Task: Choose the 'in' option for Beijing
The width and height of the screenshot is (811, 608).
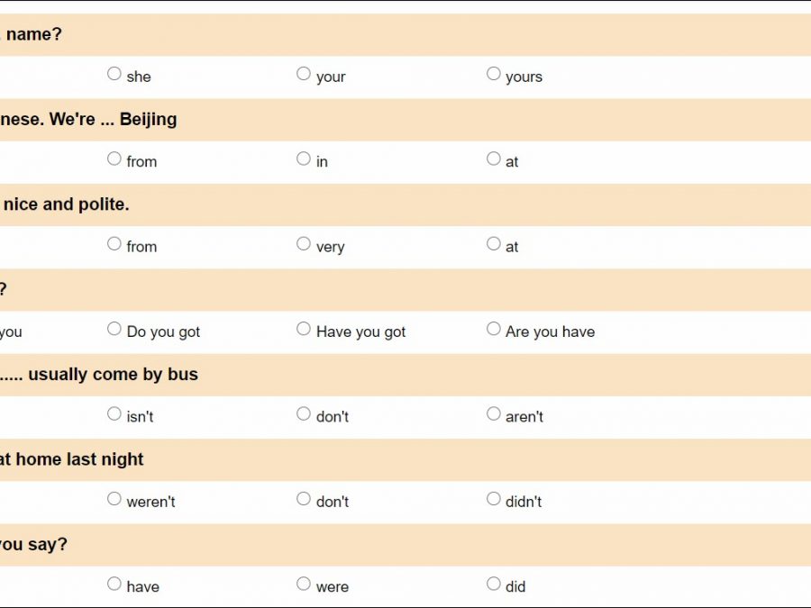Action: click(x=304, y=159)
